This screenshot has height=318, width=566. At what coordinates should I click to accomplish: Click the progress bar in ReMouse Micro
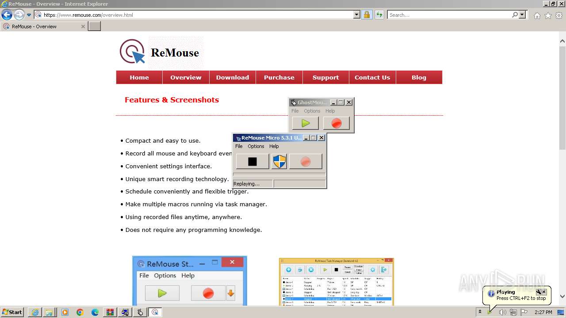tap(279, 174)
